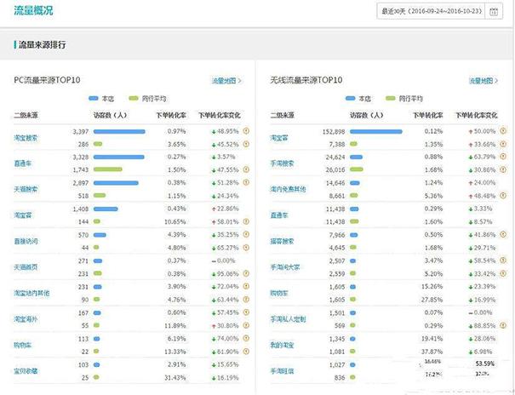Click 下单转化率变化 column header in 无线 table
This screenshot has height=395, width=515.
coord(476,115)
